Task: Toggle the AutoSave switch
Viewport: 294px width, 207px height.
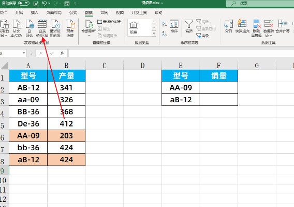Action: (x=24, y=3)
